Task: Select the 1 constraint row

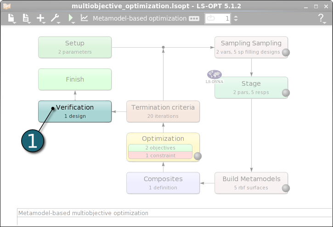Action: click(160, 155)
